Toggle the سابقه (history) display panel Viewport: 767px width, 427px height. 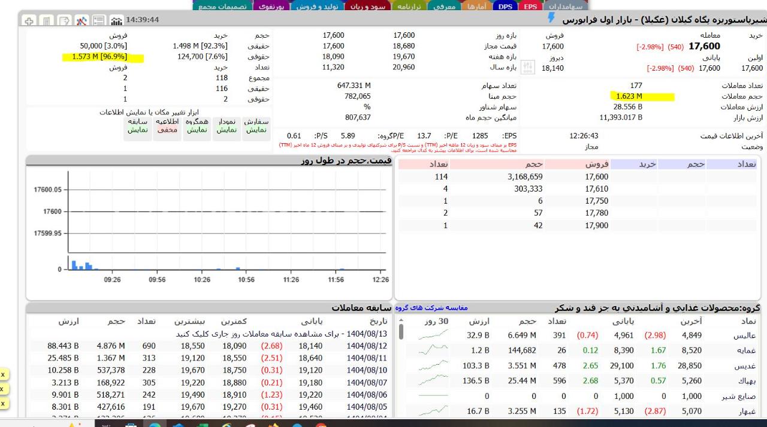[137, 126]
